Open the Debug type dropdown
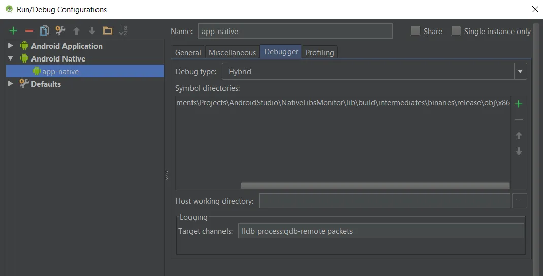The image size is (543, 276). click(x=520, y=72)
